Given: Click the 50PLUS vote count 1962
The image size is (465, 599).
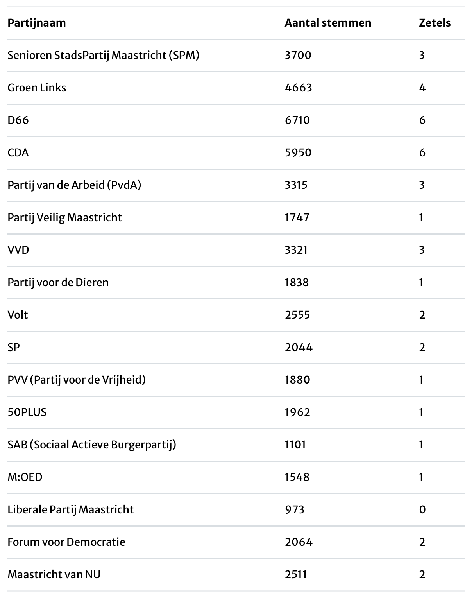Looking at the screenshot, I should 297,412.
